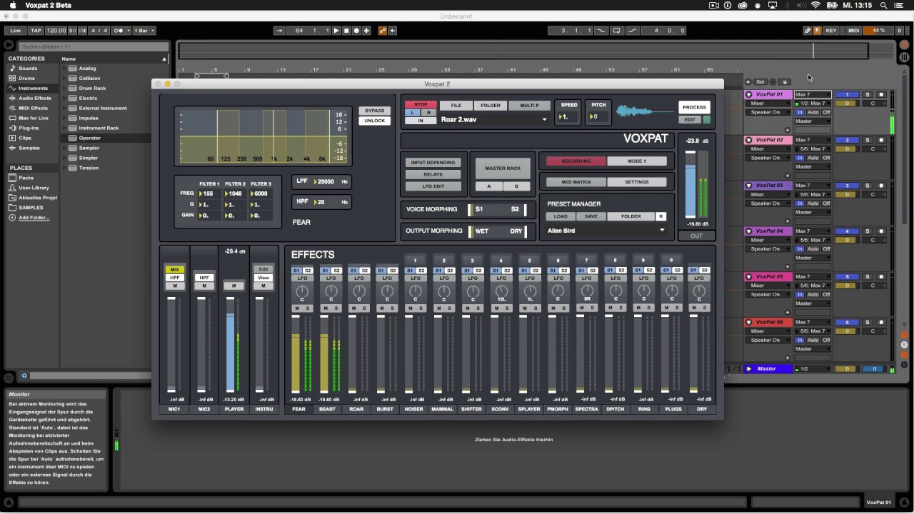
Task: Open the LFO EDIT panel
Action: [433, 186]
